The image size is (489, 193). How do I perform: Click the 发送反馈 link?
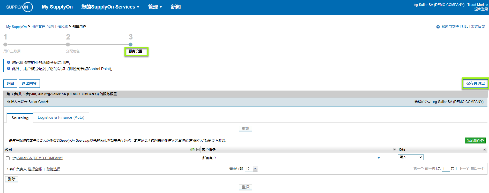(478, 27)
